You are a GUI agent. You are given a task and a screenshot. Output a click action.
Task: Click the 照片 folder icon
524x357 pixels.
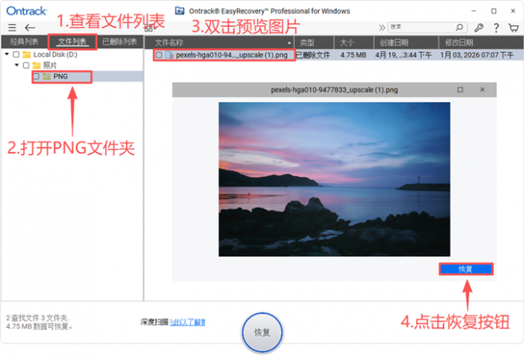[x=36, y=65]
